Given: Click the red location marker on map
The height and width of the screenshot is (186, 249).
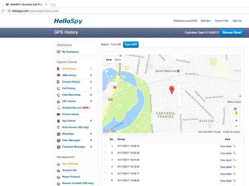Looking at the screenshot, I should coord(172,90).
